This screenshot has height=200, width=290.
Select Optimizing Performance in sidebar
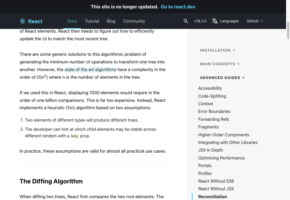click(221, 158)
